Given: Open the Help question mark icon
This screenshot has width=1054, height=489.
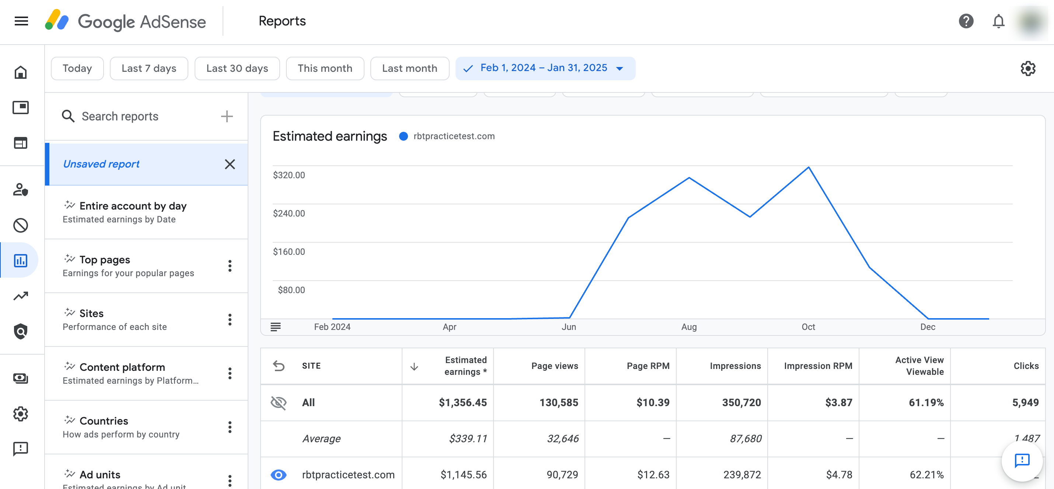Looking at the screenshot, I should pyautogui.click(x=966, y=21).
